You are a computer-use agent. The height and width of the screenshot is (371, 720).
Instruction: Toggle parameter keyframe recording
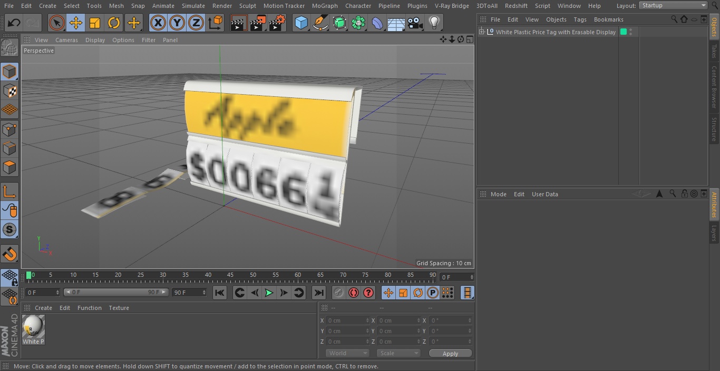coord(433,293)
